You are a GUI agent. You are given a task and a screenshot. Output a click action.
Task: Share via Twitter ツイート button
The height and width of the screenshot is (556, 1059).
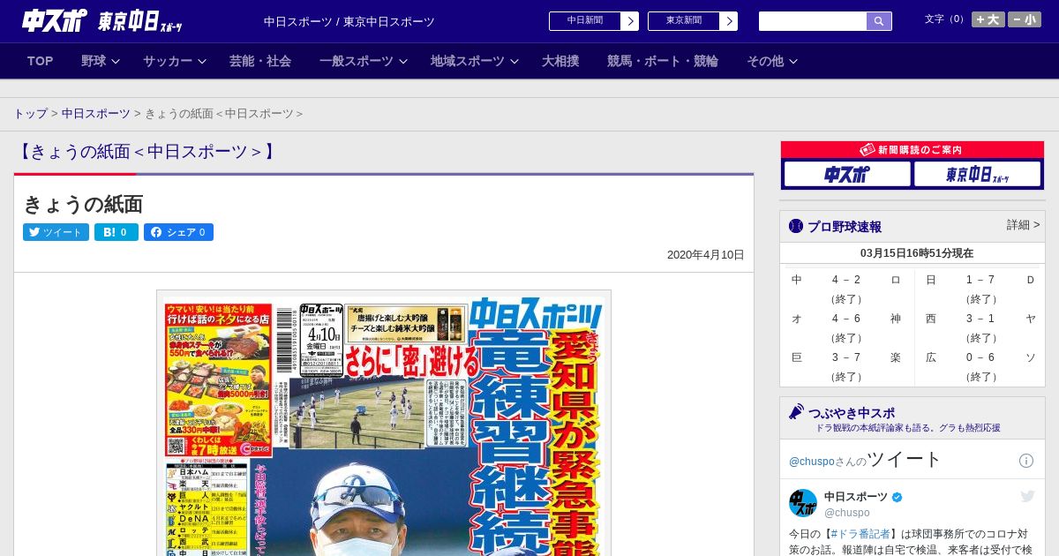56,232
